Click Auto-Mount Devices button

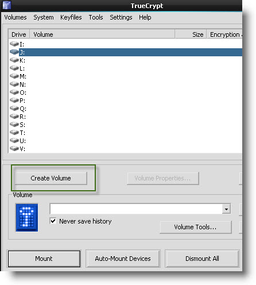(123, 259)
